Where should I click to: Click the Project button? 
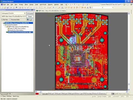coord(30,16)
